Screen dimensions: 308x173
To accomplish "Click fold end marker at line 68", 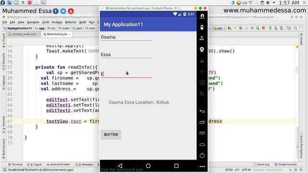I will coord(23,127).
